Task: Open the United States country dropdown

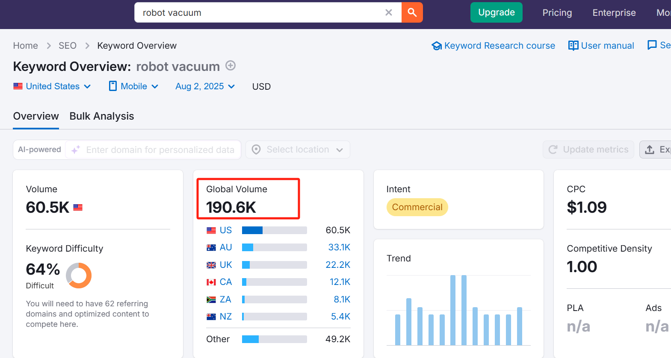Action: click(x=52, y=86)
